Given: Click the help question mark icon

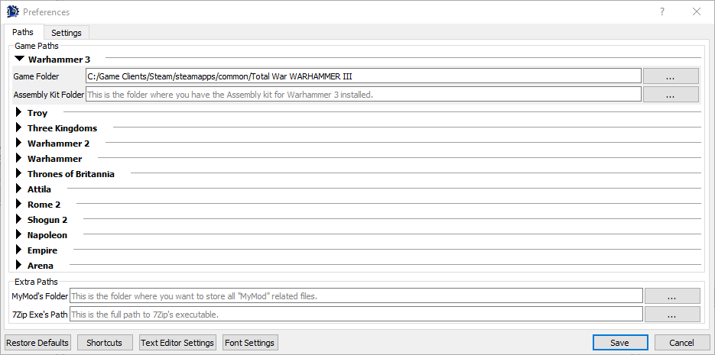Looking at the screenshot, I should pos(661,12).
